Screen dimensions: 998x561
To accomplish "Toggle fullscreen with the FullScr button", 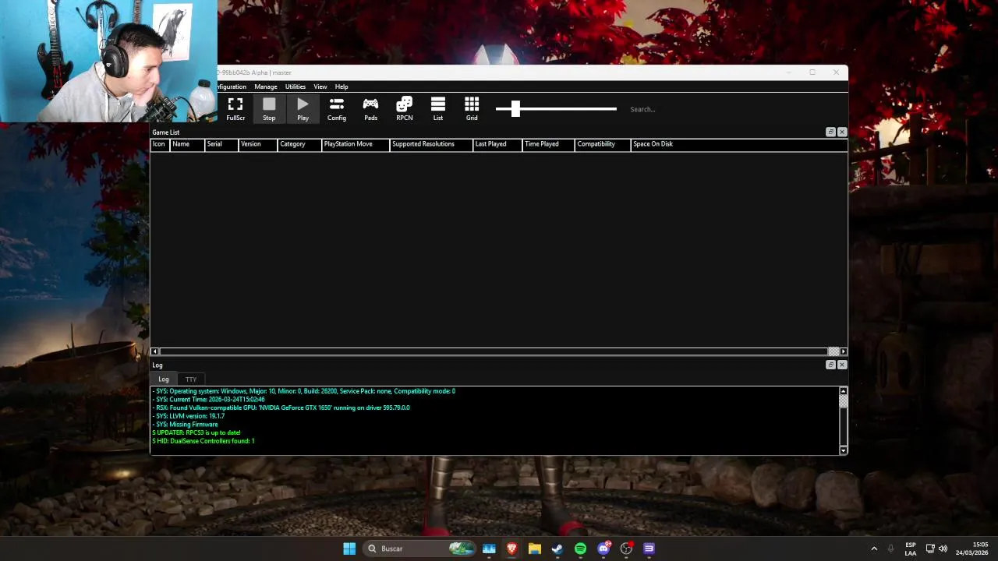I will click(x=235, y=109).
